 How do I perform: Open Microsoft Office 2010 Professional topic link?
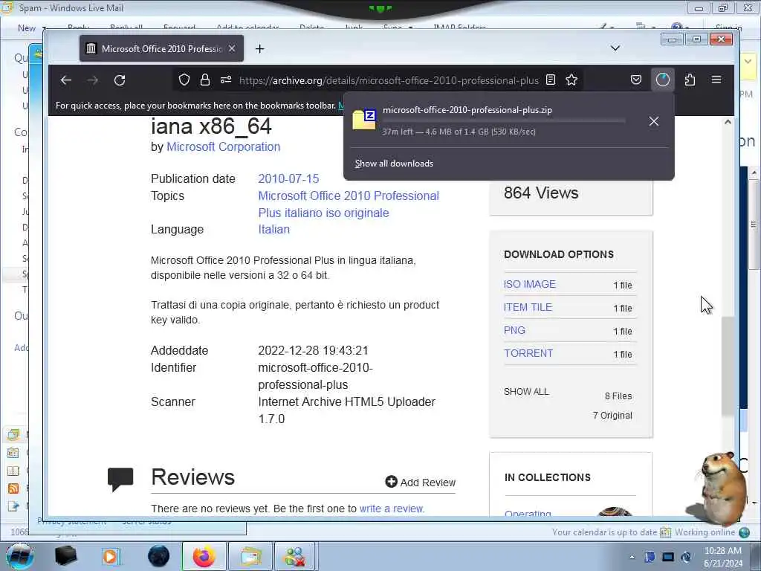[x=349, y=204]
